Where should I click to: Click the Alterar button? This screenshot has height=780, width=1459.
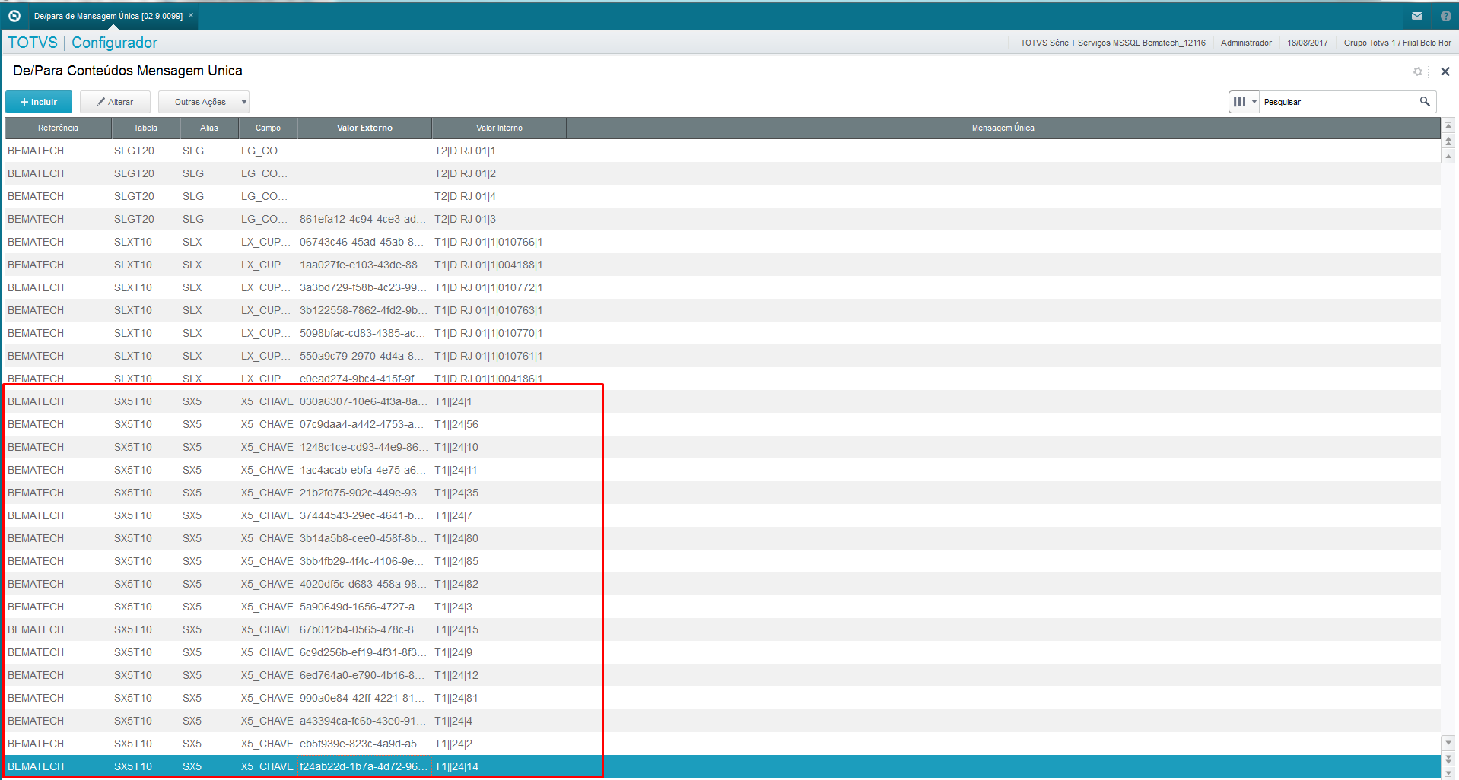pyautogui.click(x=115, y=102)
